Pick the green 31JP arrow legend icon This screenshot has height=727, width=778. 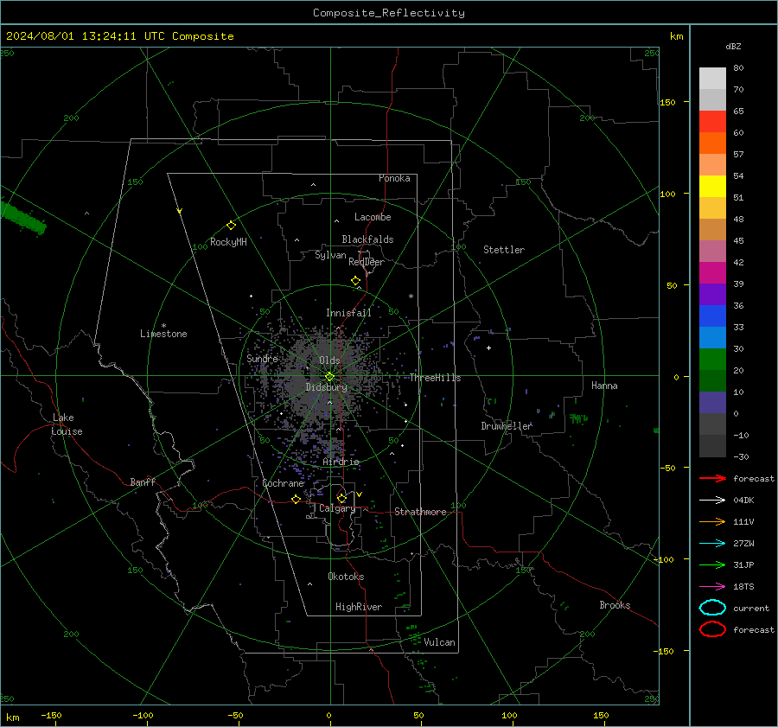point(712,564)
